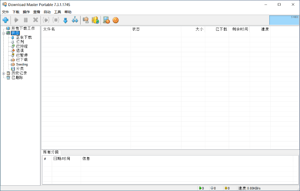Screen dimensions: 300x191
Task: Open the 查看 menu
Action: [36, 12]
